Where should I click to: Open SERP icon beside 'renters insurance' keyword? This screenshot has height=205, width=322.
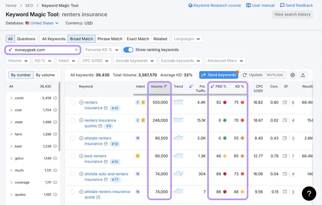click(x=106, y=108)
